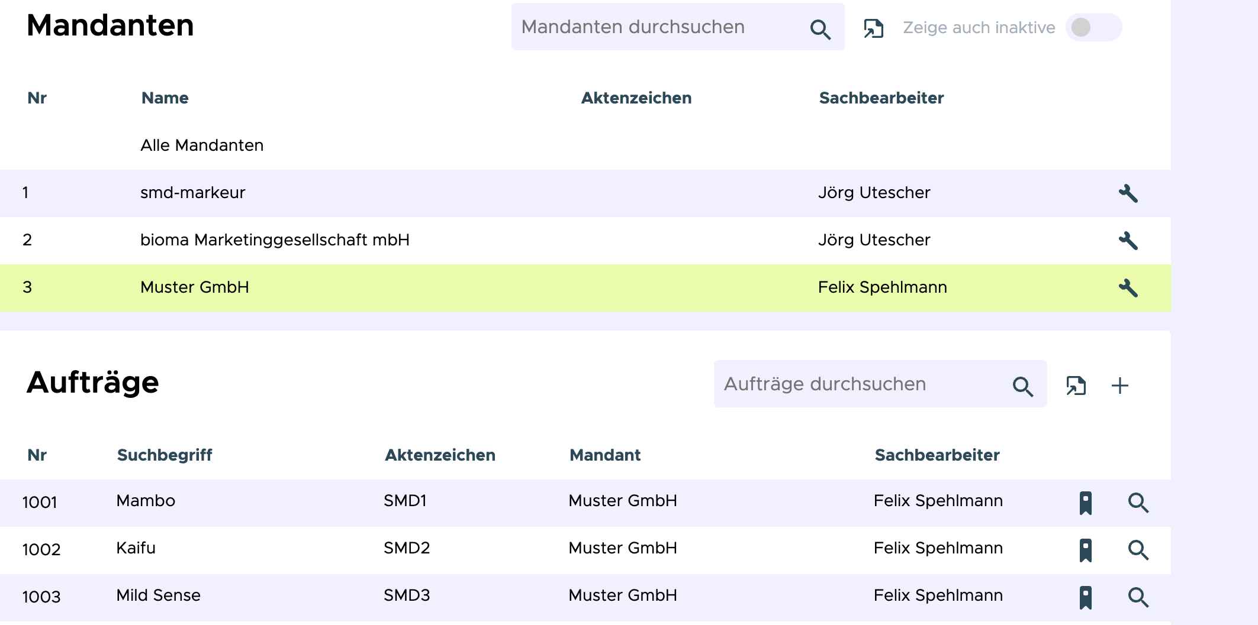Sort Mandanten by Name column header
The height and width of the screenshot is (625, 1258).
(x=165, y=98)
